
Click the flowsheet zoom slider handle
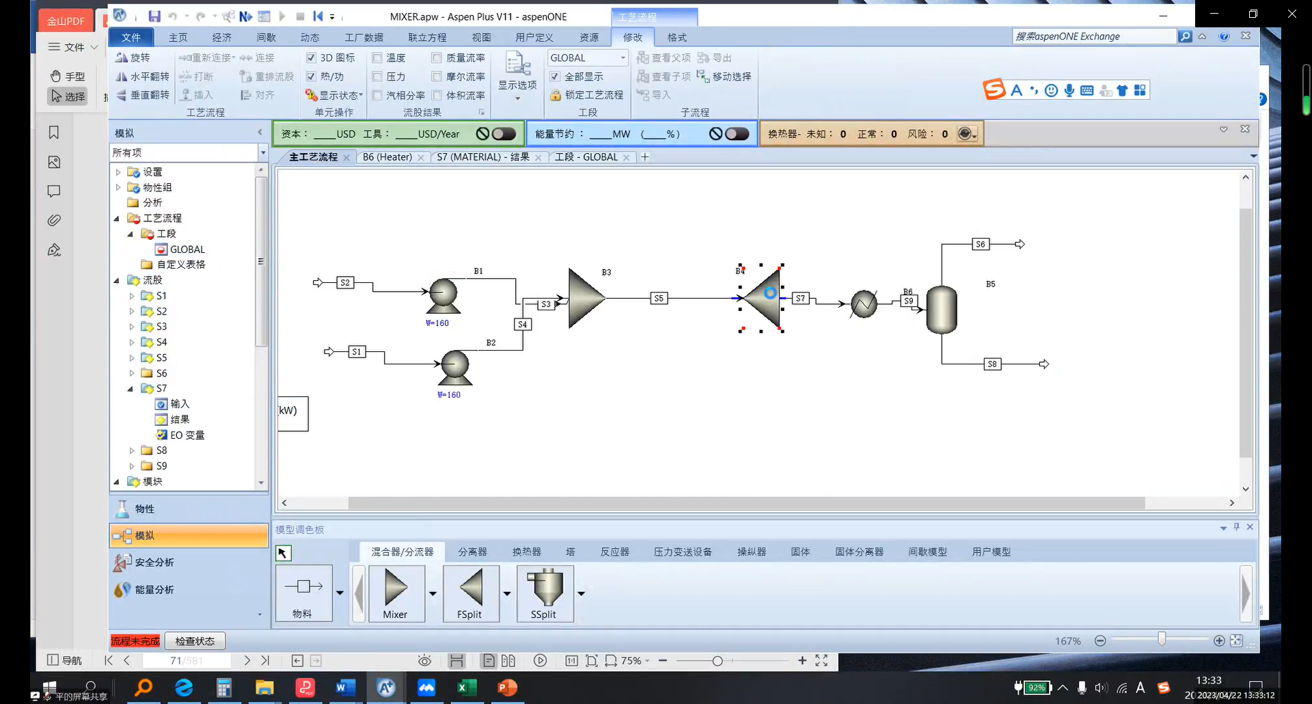1161,639
